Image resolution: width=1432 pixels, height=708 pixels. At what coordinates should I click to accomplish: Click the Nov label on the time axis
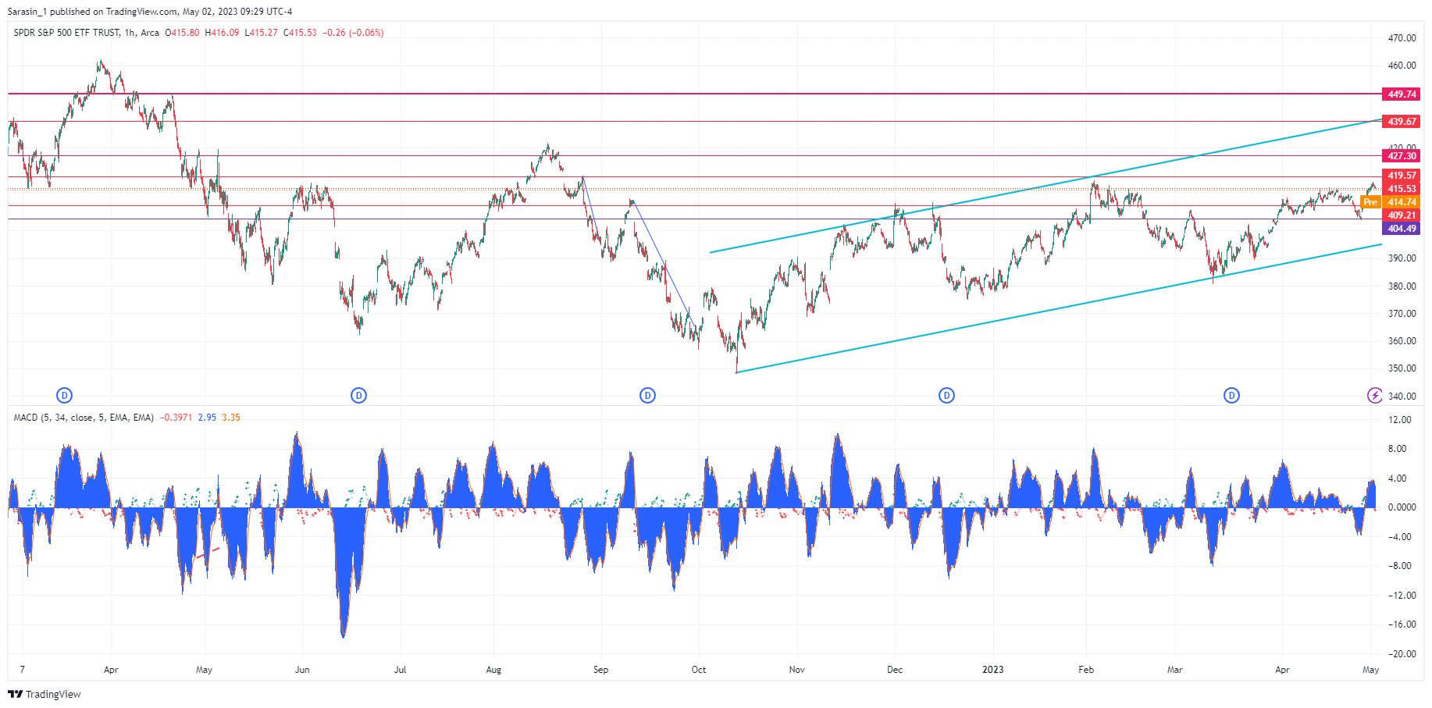[x=796, y=670]
